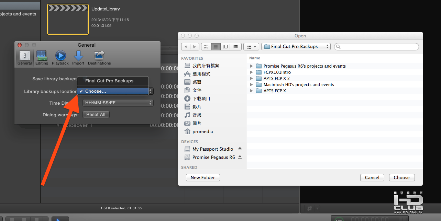Select Macintosh HD's projects and events row
Viewport: 441px width, 221px height.
point(335,84)
